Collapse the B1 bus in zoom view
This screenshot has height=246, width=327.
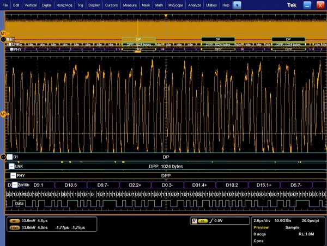(x=10, y=157)
